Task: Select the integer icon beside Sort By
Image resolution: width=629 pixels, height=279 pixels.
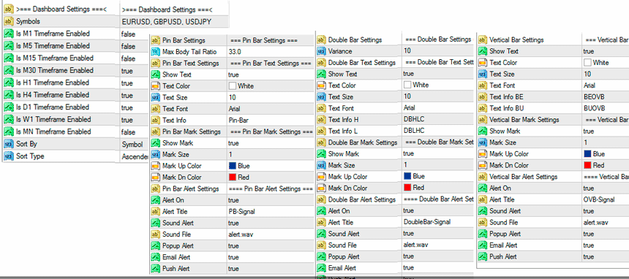Action: (9, 144)
